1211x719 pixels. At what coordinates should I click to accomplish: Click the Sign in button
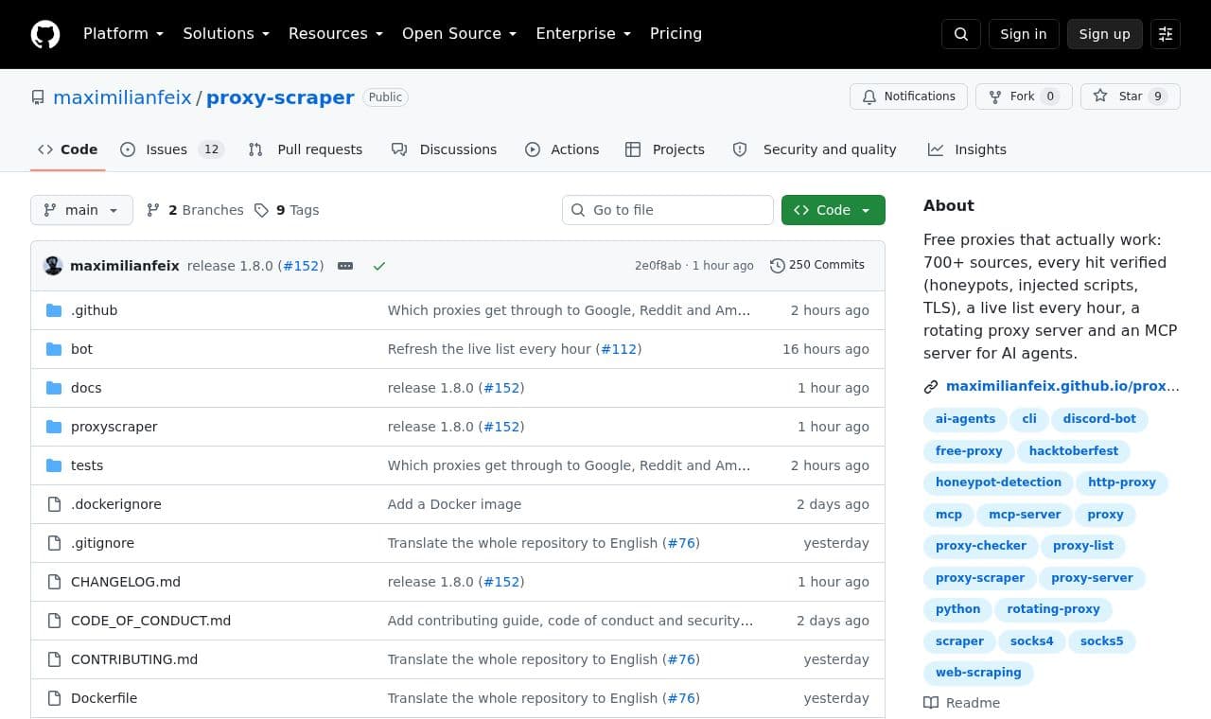[x=1024, y=34]
